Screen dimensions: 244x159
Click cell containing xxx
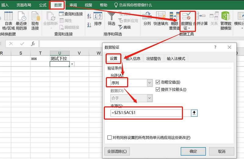click(x=40, y=59)
